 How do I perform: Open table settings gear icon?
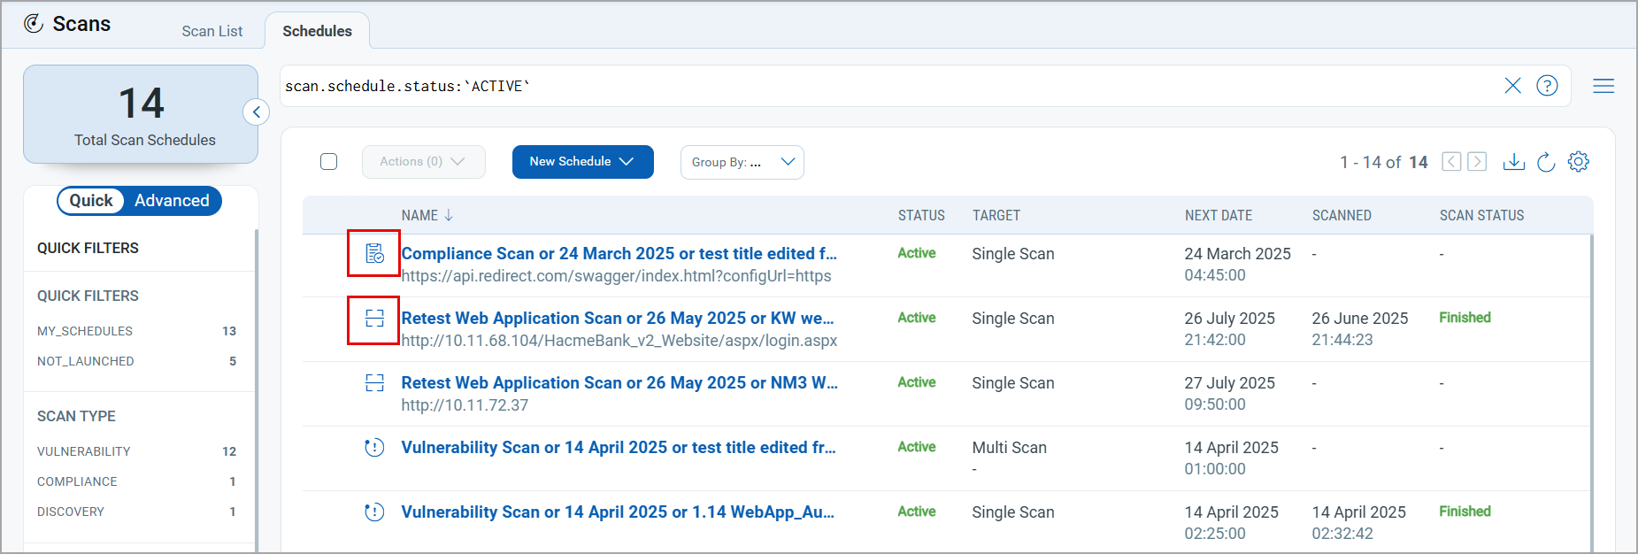(1579, 162)
